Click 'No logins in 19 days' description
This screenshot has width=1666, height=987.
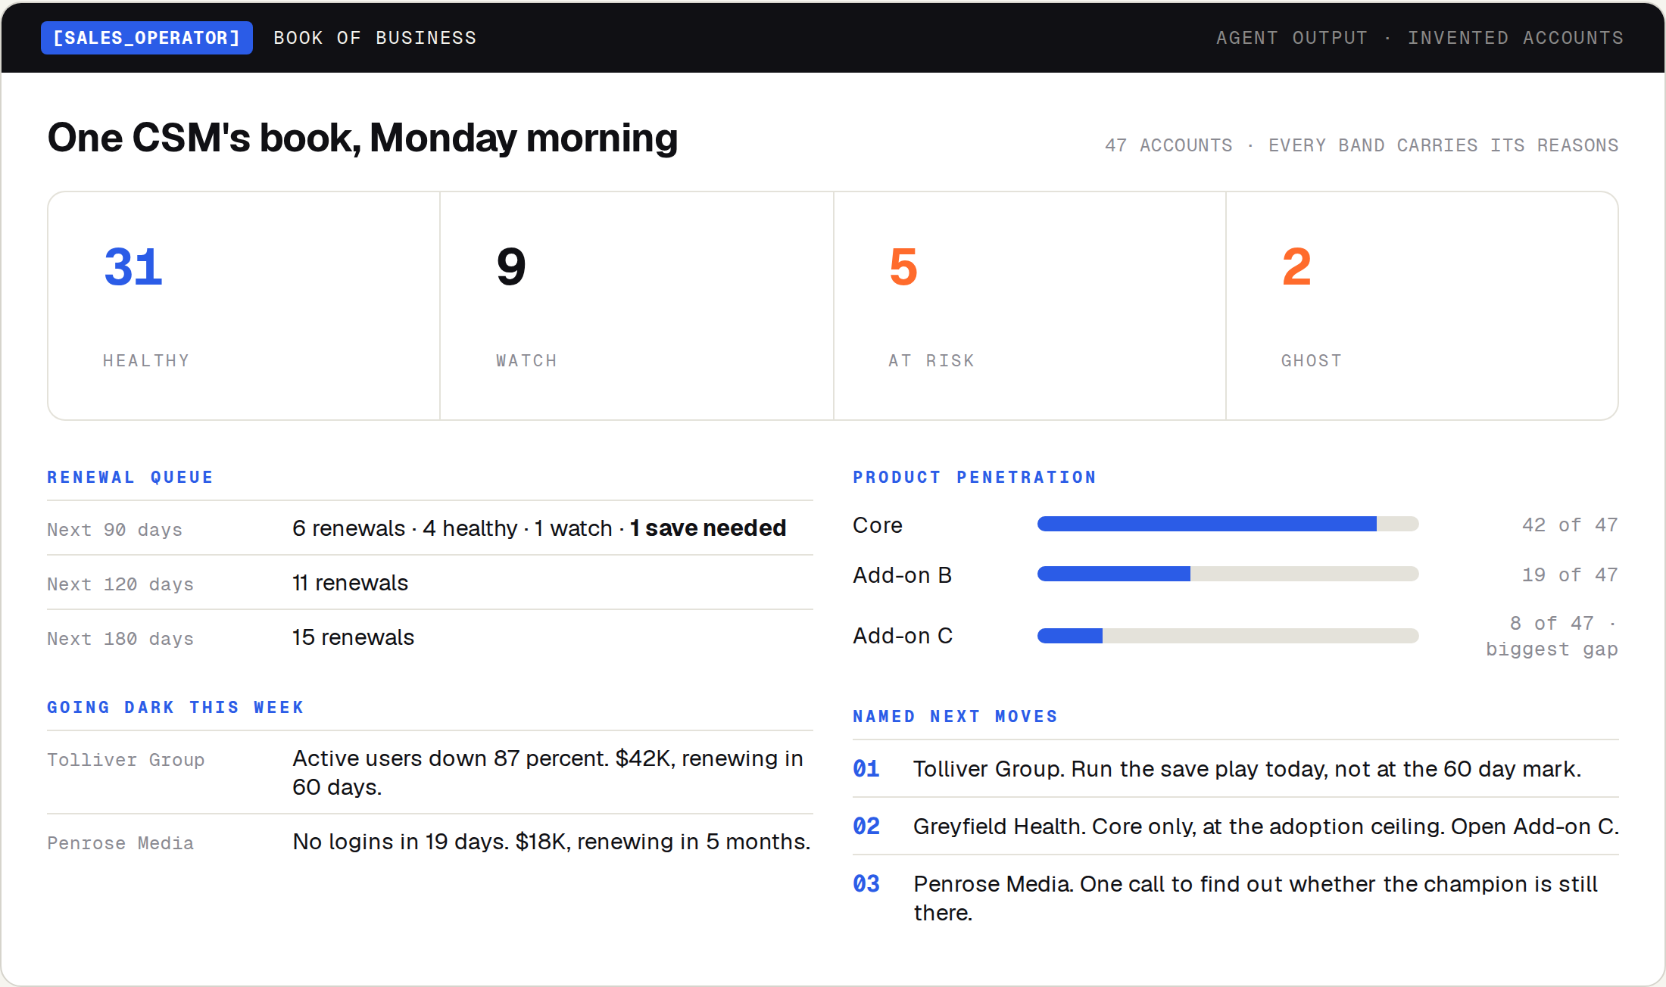click(551, 842)
